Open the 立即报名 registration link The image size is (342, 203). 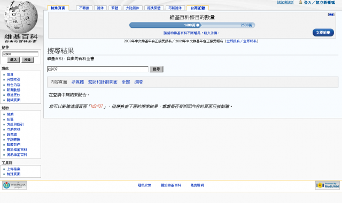coord(233,41)
